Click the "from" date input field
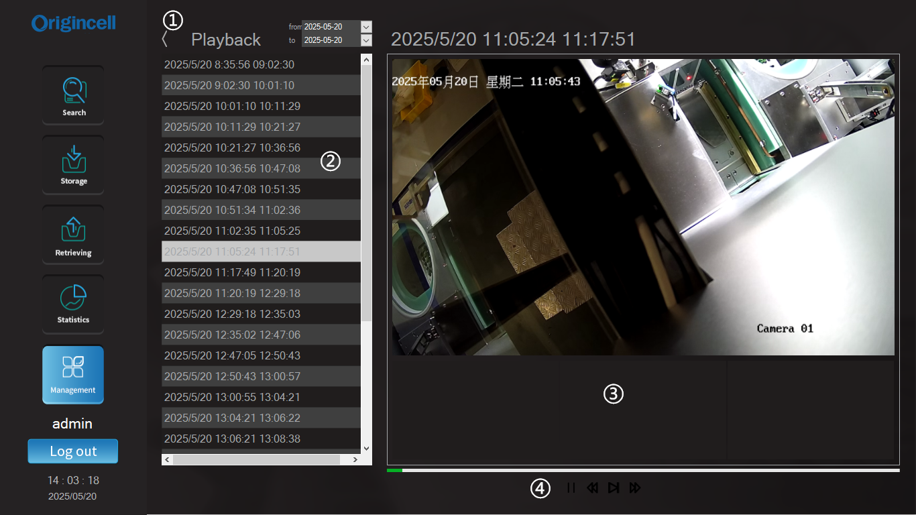Viewport: 916px width, 515px height. (331, 27)
